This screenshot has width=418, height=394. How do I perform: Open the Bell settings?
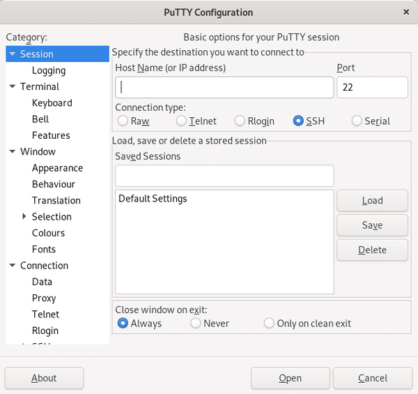(40, 119)
